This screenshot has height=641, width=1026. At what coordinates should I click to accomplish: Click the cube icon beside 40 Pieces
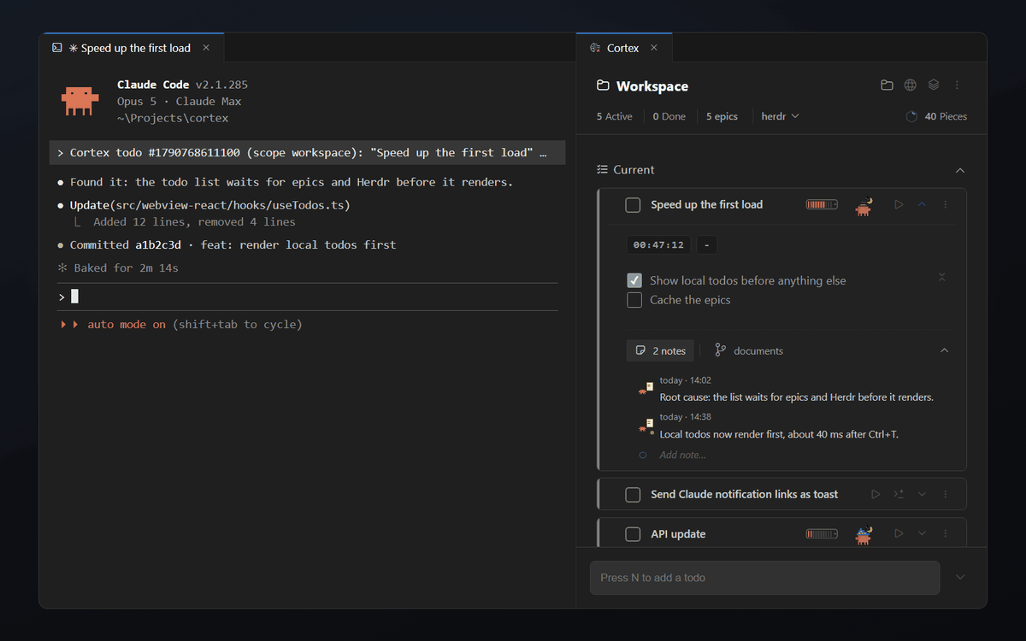pyautogui.click(x=911, y=116)
